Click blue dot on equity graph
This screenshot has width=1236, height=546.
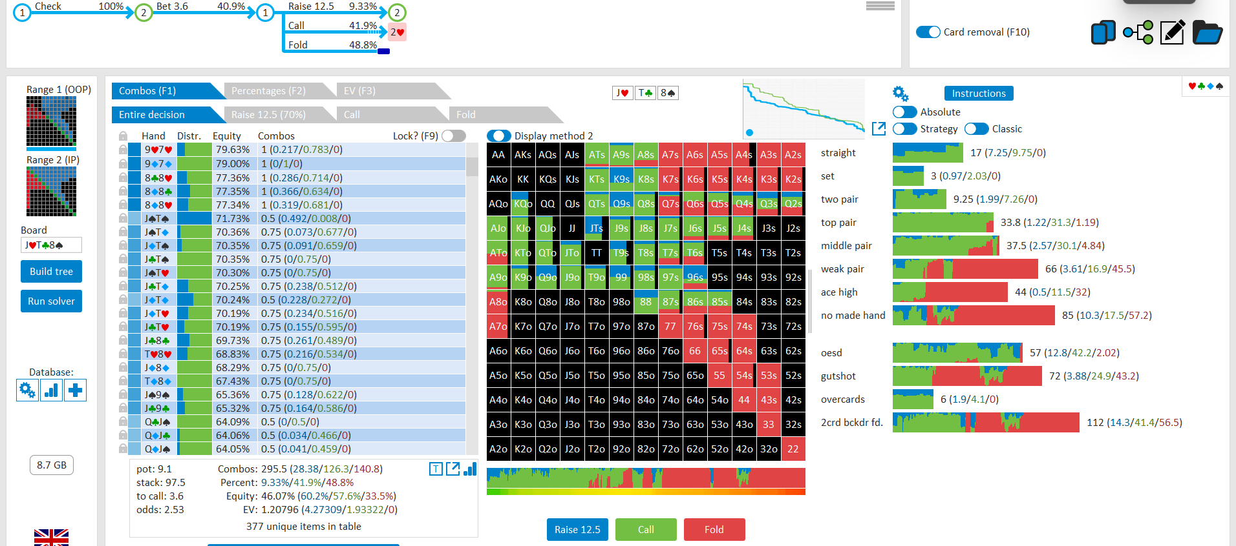coord(749,132)
